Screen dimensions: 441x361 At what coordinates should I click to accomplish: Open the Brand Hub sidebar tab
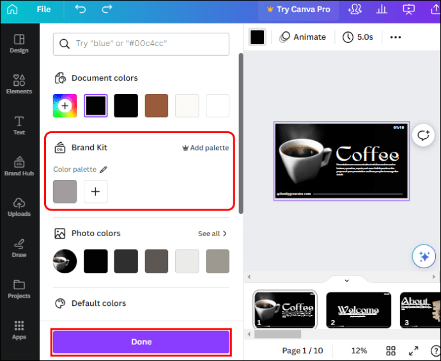19,166
